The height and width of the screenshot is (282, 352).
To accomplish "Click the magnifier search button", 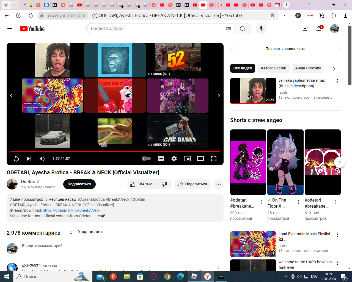I will point(242,29).
